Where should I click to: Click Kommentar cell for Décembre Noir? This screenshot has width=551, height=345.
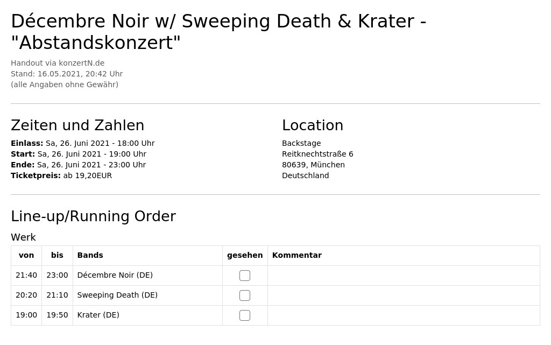click(x=404, y=276)
